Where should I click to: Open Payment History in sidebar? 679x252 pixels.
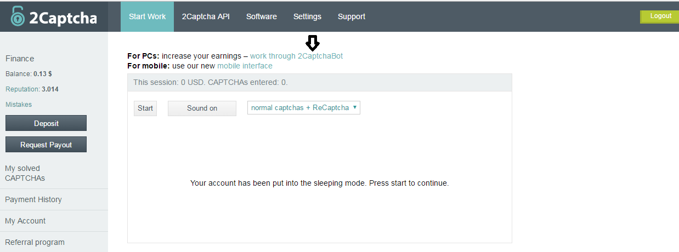click(x=33, y=199)
